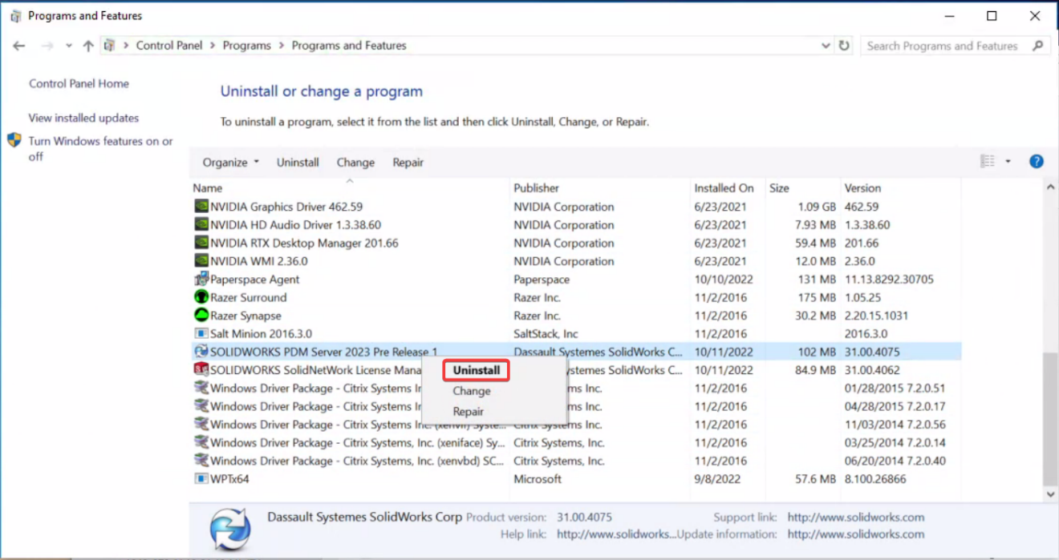Open the recent locations dropdown arrow
The image size is (1059, 560).
tap(69, 46)
